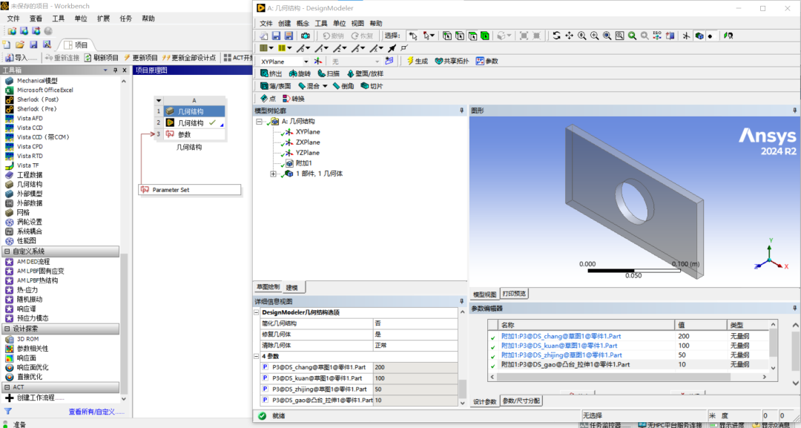
Task: Collapse the 自定义系统 toolbox group
Action: pos(7,251)
